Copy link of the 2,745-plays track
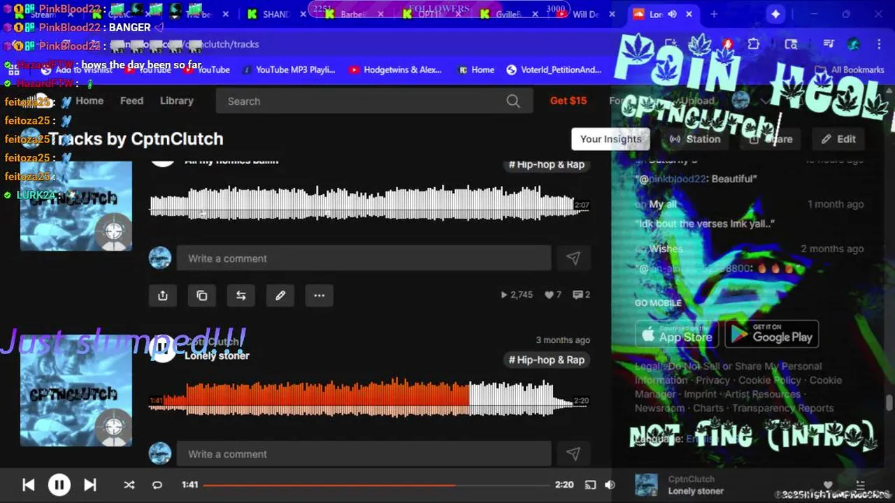 pyautogui.click(x=202, y=296)
